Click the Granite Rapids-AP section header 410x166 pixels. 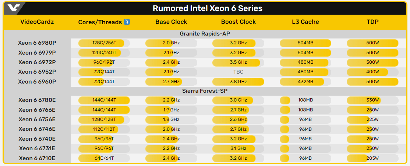tap(205, 34)
